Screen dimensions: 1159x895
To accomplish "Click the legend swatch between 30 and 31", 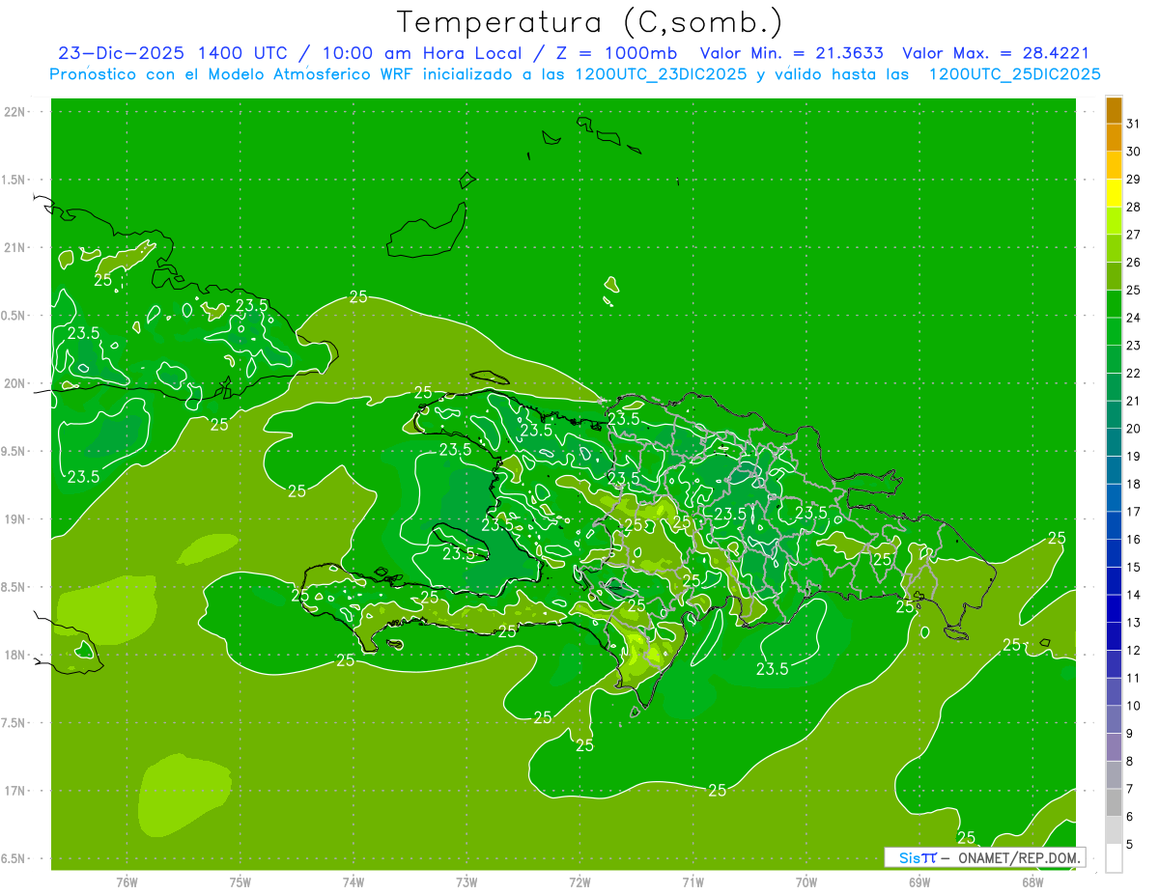I will [x=1114, y=137].
